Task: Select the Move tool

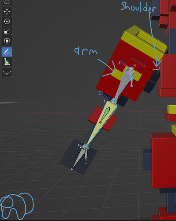Action: coord(7,11)
